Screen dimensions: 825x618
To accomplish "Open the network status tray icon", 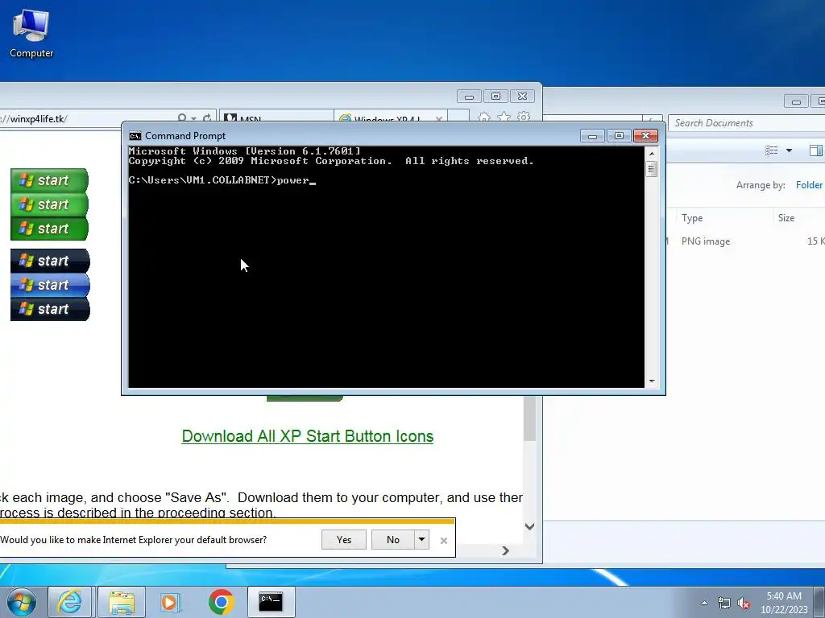I will [724, 603].
